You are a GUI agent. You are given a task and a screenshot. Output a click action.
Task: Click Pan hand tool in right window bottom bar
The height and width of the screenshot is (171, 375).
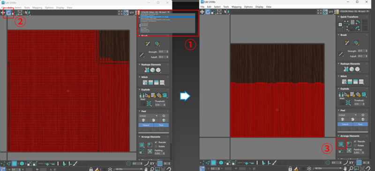[345, 169]
